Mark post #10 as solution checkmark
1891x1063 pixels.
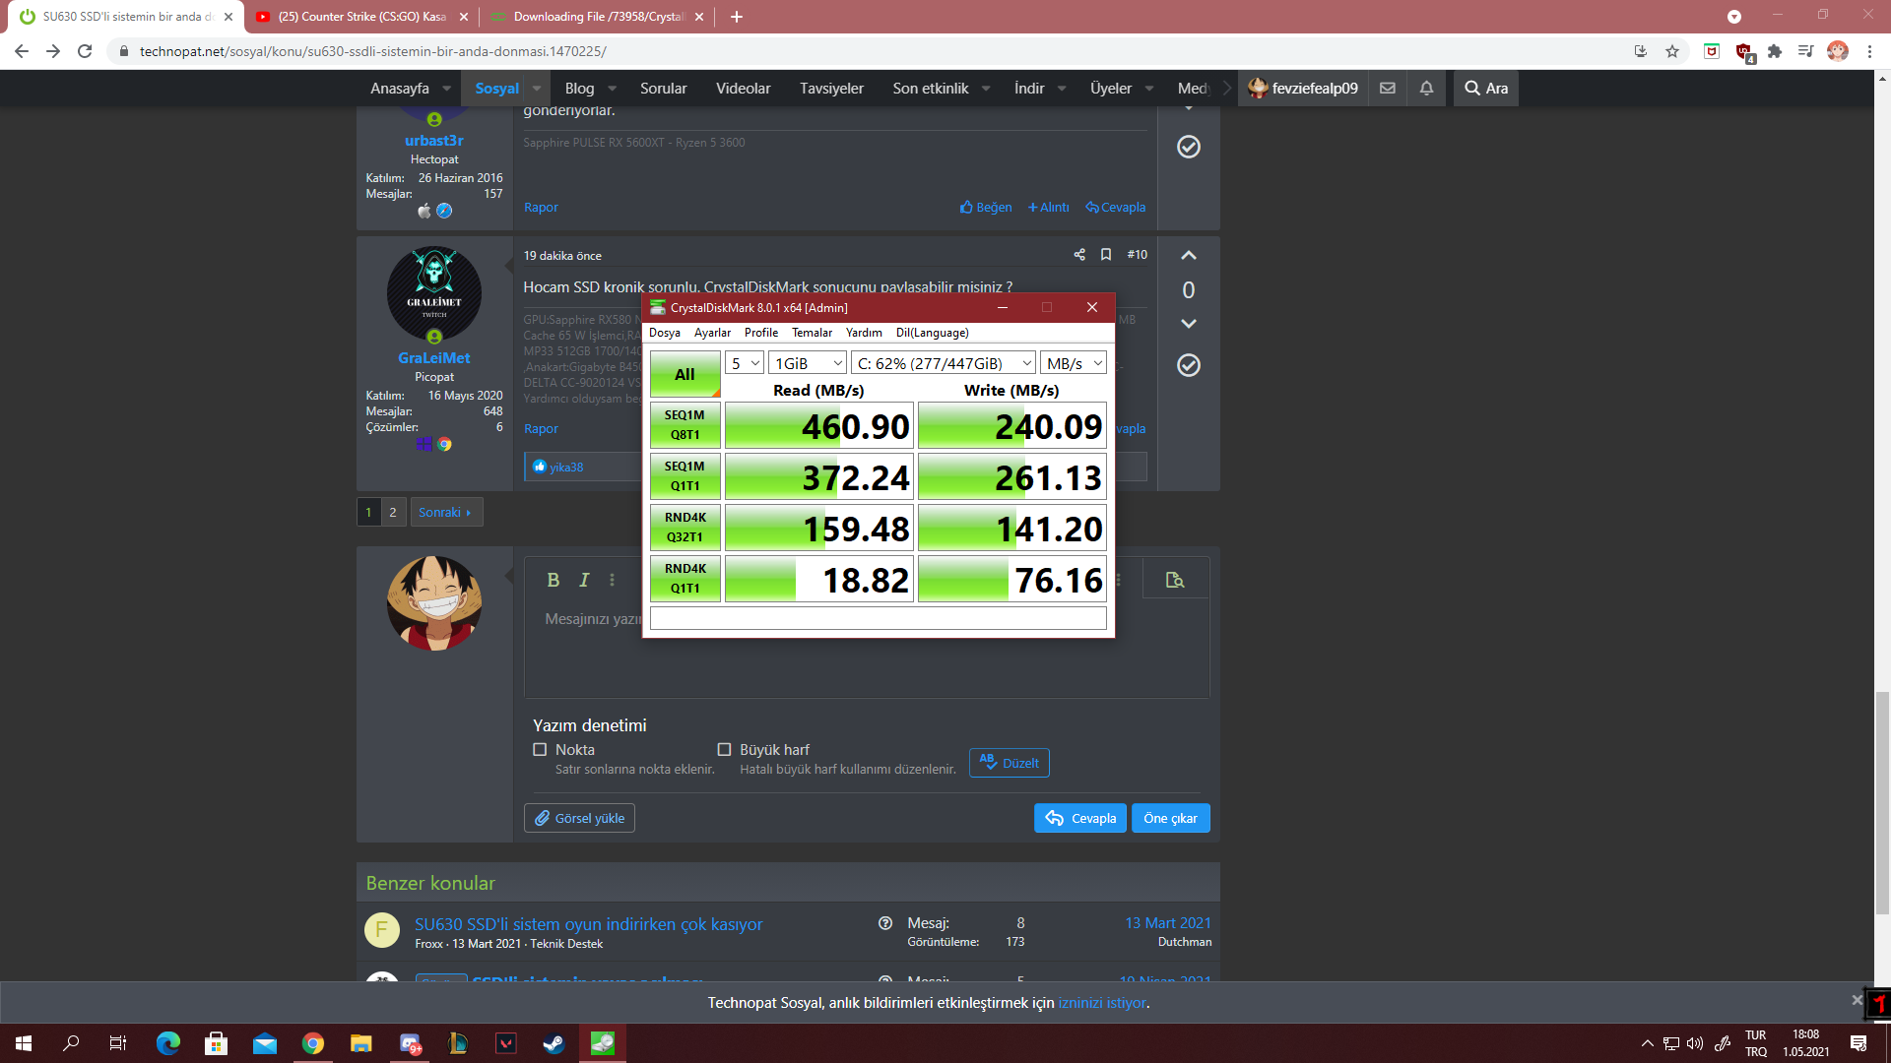point(1189,365)
